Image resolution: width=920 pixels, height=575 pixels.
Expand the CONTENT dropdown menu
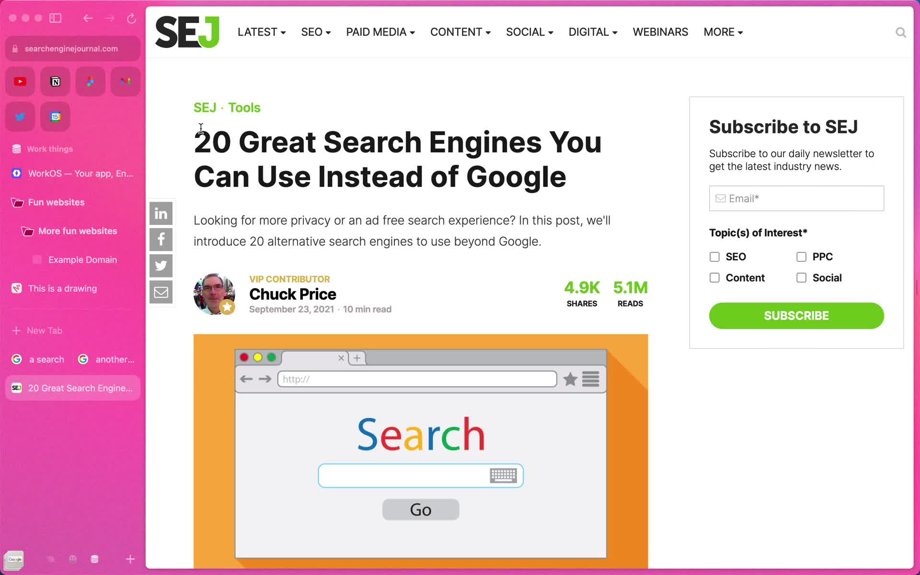tap(460, 32)
